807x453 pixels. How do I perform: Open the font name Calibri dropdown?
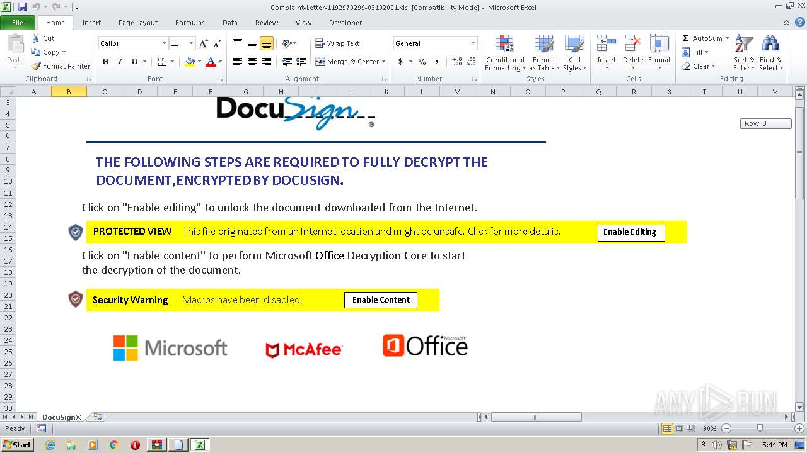164,43
